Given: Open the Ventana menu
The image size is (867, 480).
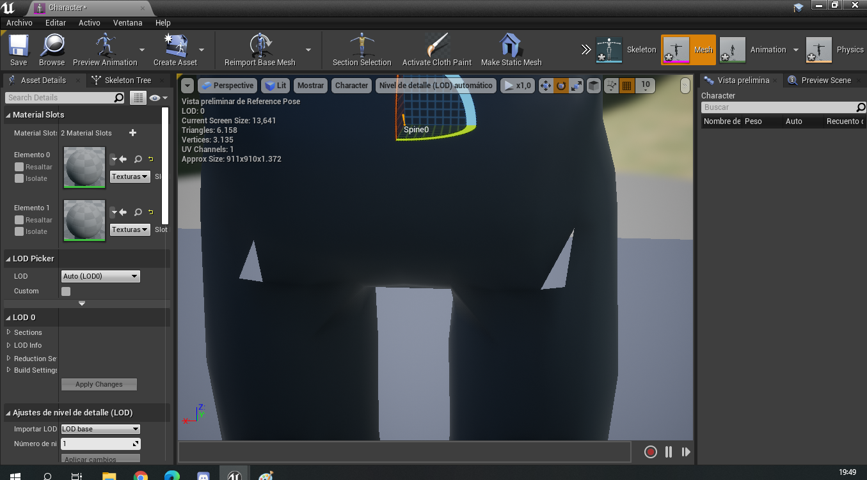Looking at the screenshot, I should [x=128, y=23].
